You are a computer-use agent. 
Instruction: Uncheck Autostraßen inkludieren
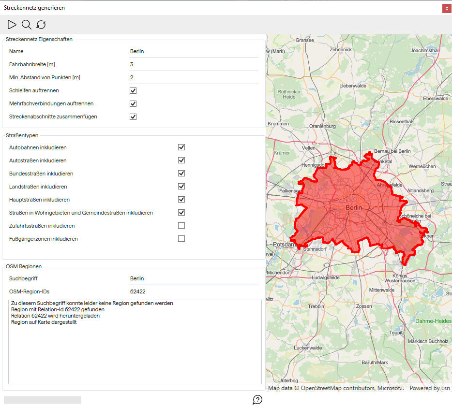click(181, 160)
